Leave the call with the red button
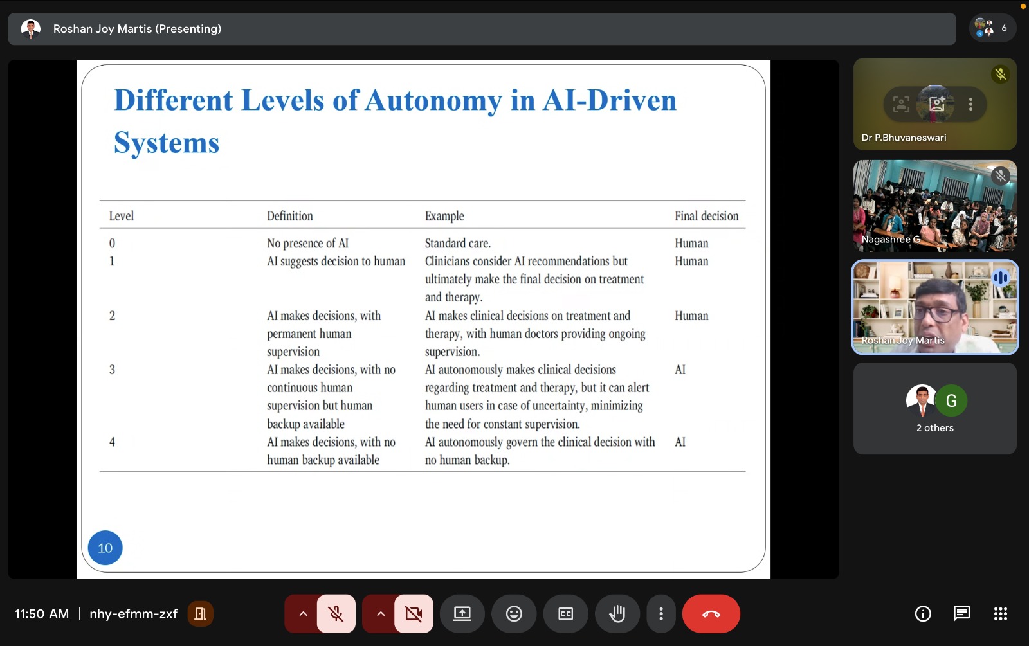1029x646 pixels. click(x=711, y=614)
